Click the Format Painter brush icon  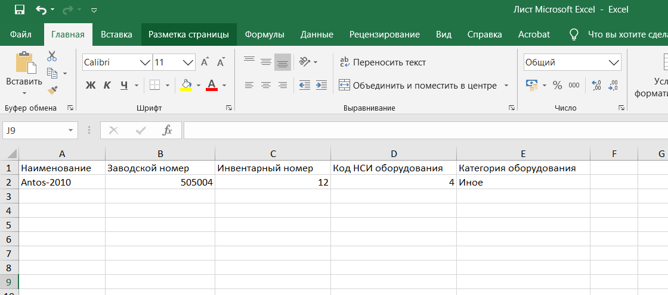[x=52, y=90]
